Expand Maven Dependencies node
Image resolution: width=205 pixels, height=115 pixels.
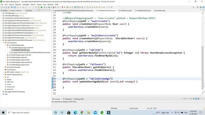pos(4,74)
